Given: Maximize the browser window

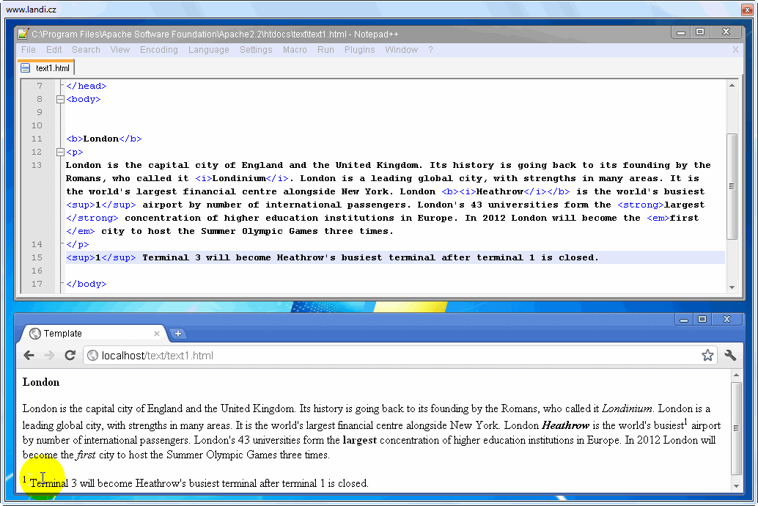Looking at the screenshot, I should pos(702,319).
